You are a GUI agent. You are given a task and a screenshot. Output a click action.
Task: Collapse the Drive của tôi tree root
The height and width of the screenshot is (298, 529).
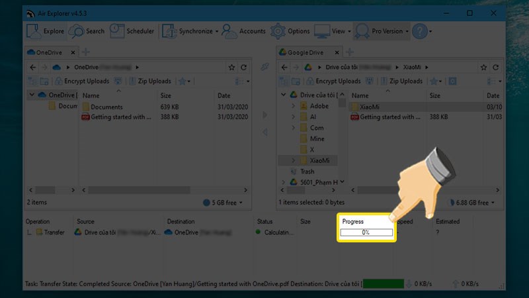[284, 95]
